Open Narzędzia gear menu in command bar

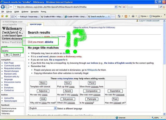156,16
